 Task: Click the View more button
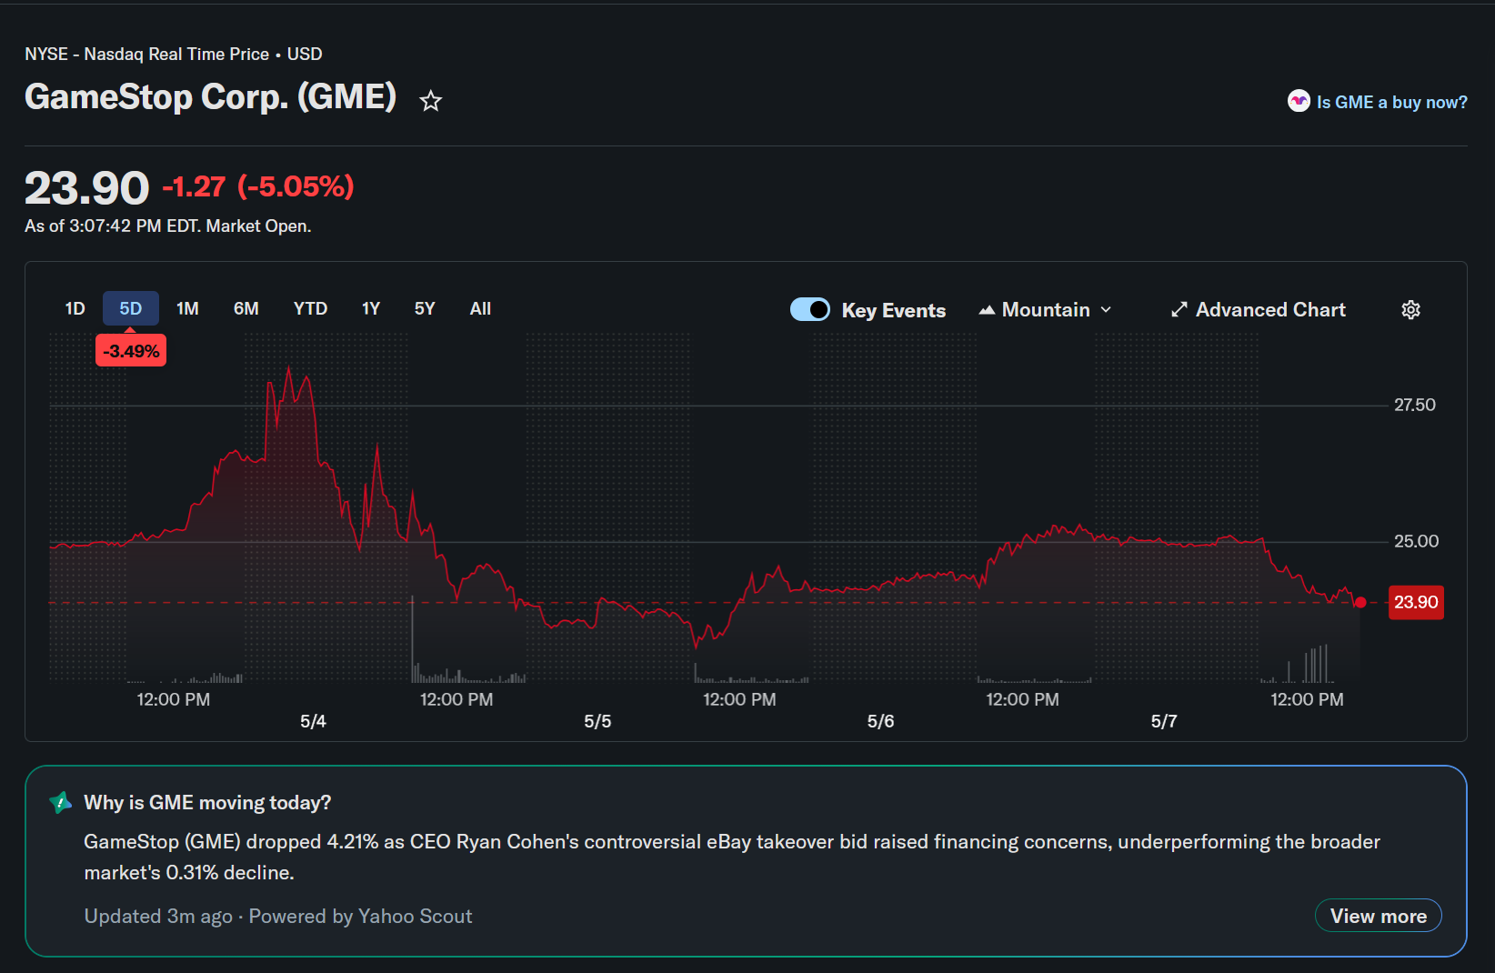(1378, 916)
